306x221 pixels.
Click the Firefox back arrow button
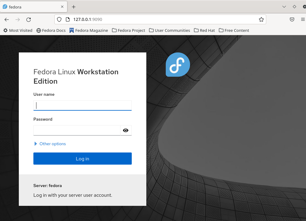[x=7, y=20]
